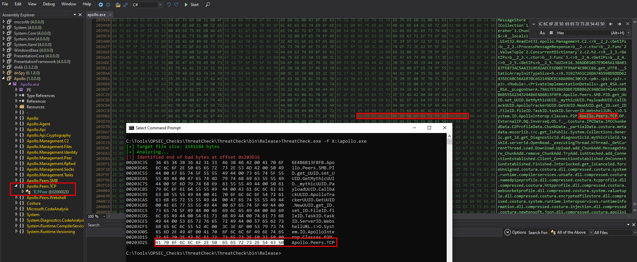The width and height of the screenshot is (637, 262).
Task: Click the Redo arrow icon
Action: [x=177, y=5]
